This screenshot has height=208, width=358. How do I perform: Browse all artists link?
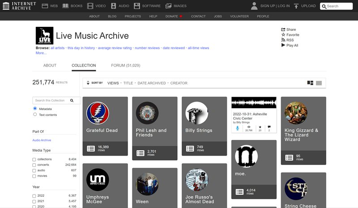(58, 48)
